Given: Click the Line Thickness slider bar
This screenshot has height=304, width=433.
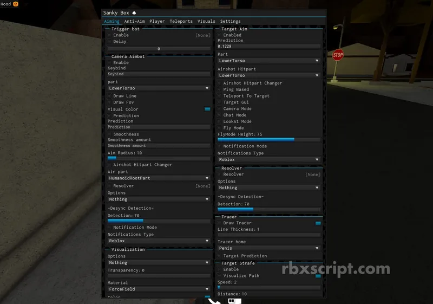Looking at the screenshot, I should point(269,235).
